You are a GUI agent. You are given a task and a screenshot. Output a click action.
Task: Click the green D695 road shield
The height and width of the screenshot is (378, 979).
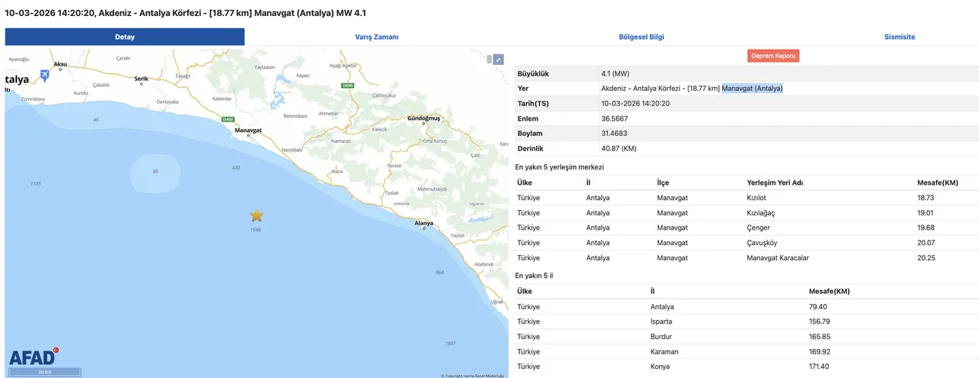(x=348, y=86)
